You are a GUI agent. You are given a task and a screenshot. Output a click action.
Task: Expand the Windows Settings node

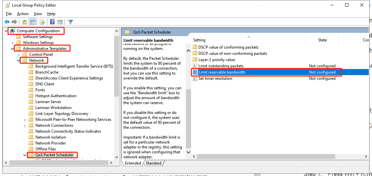pyautogui.click(x=12, y=43)
